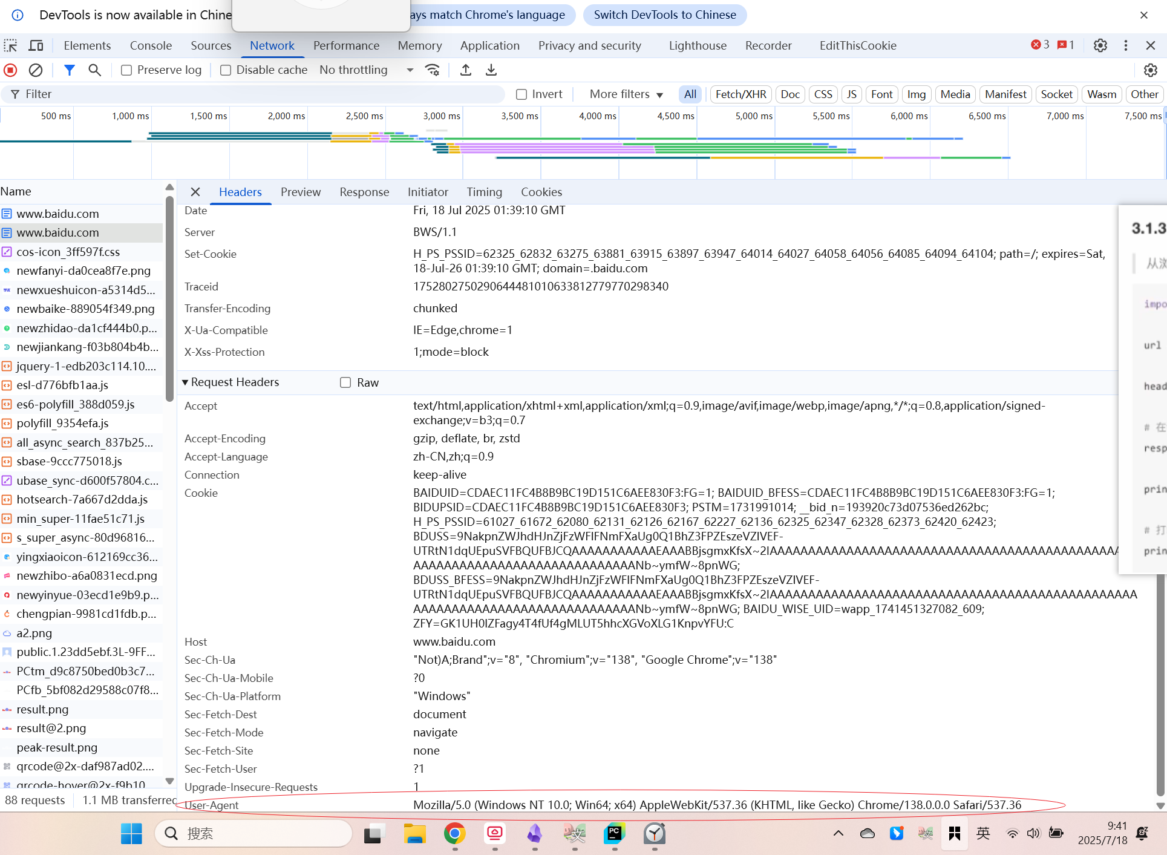This screenshot has width=1167, height=855.
Task: Enable Raw request headers checkbox
Action: (x=345, y=382)
